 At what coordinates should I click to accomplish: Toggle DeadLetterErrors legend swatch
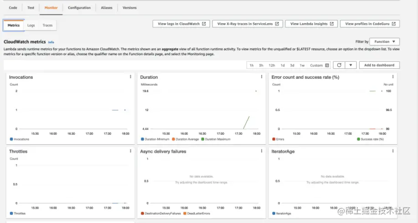pyautogui.click(x=185, y=213)
